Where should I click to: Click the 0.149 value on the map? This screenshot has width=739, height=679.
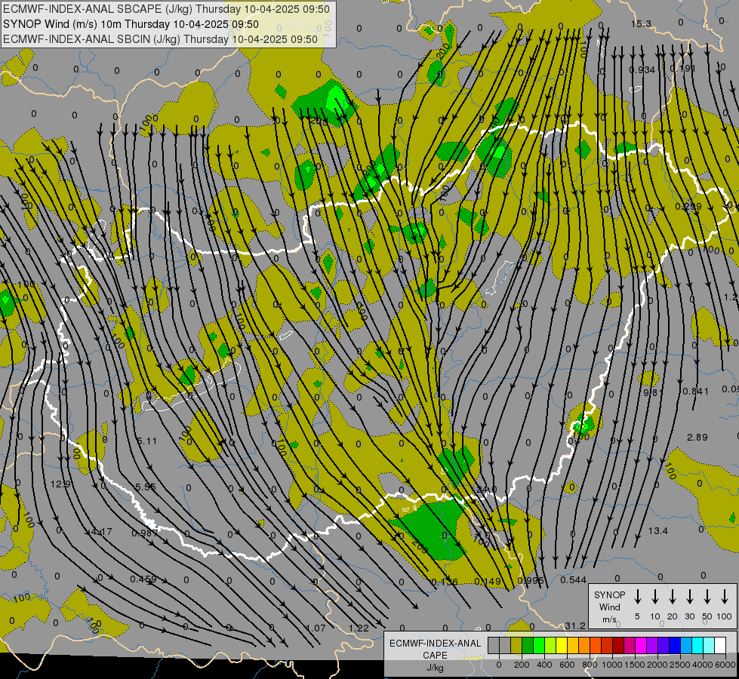488,582
